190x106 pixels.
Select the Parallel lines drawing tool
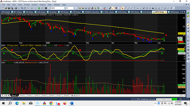tap(141, 8)
